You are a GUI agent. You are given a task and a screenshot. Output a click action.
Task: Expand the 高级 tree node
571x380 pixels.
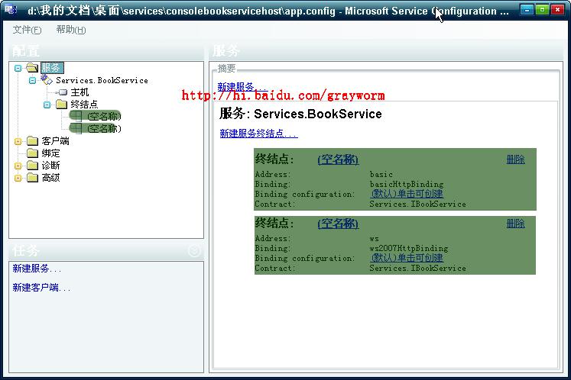[x=18, y=178]
